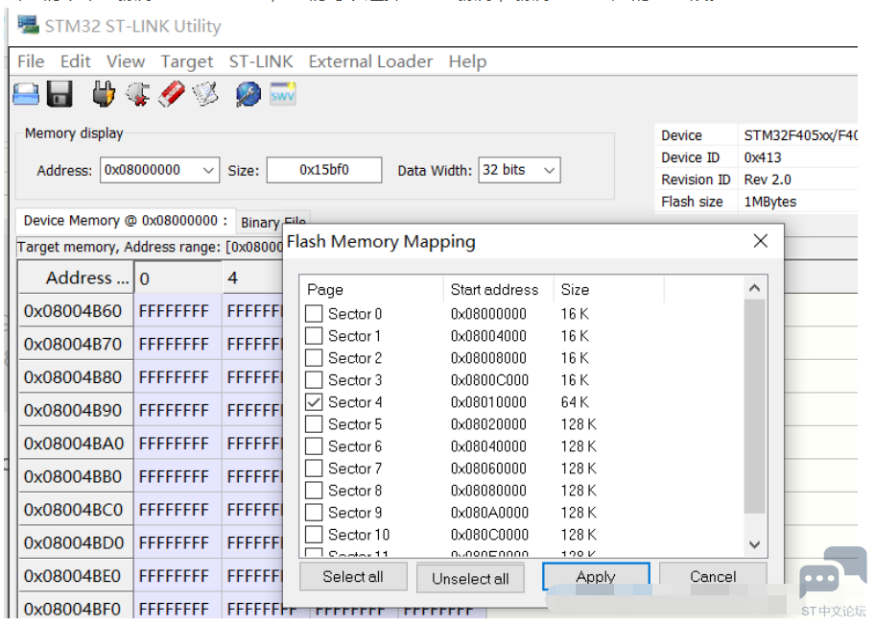Viewport: 875px width, 626px height.
Task: Open the Edit menu
Action: [76, 61]
